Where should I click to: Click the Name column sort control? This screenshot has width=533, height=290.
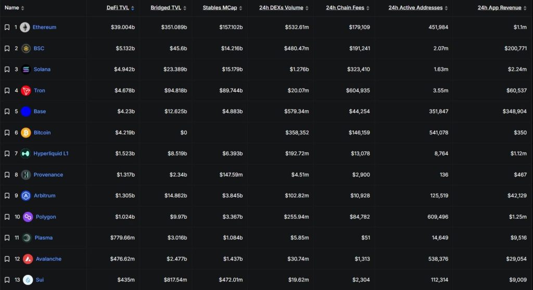coord(22,8)
